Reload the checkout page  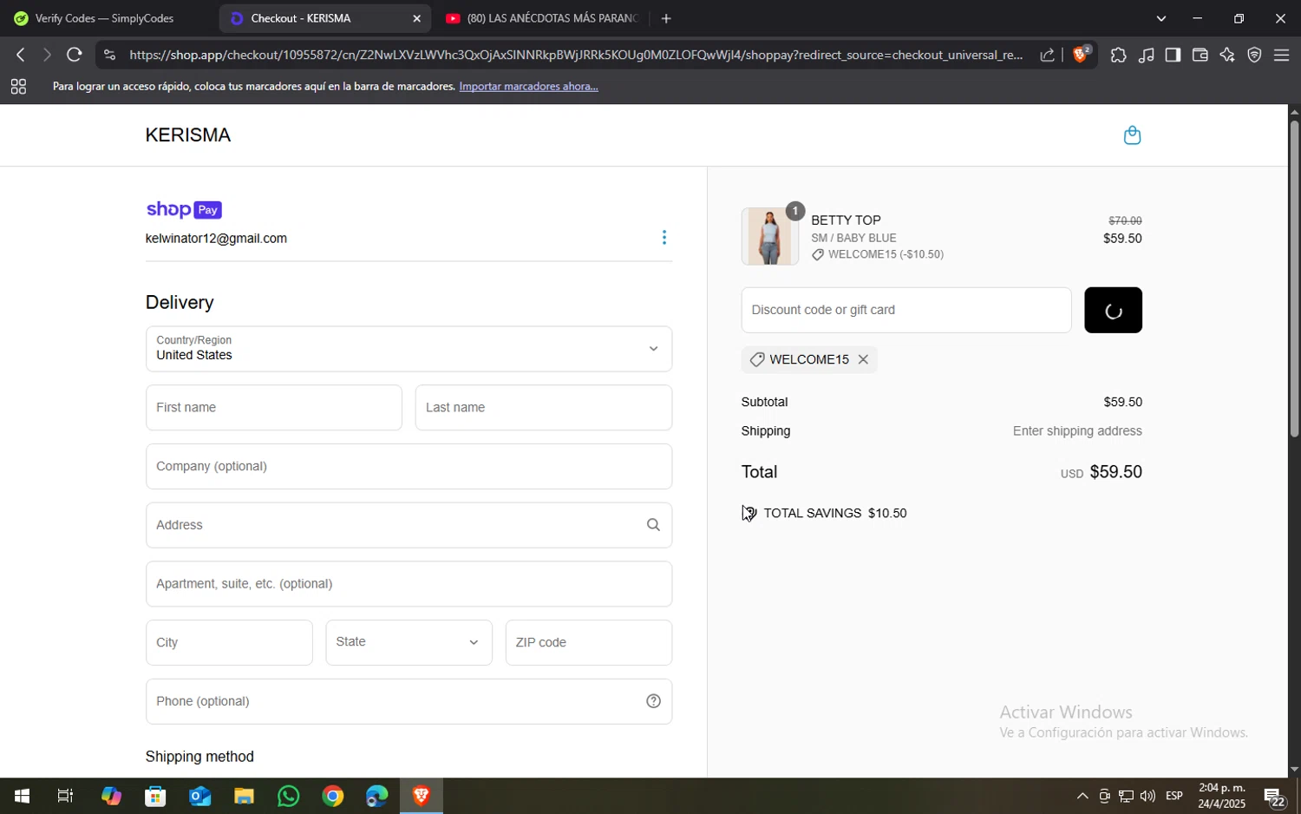pyautogui.click(x=75, y=55)
